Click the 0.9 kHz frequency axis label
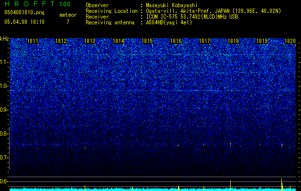Screen dimensions: 301x191 click(x=4, y=110)
